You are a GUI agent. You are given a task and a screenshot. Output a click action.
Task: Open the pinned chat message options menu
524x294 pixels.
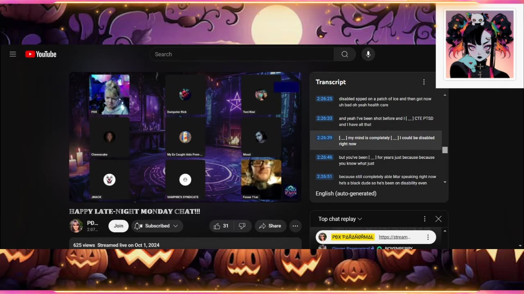point(428,237)
